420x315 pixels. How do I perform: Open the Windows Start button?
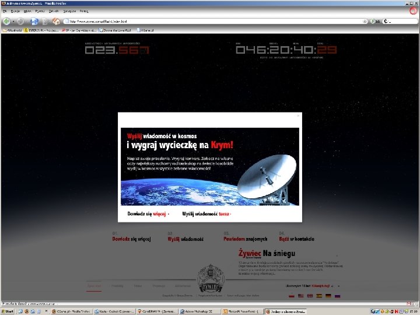(x=8, y=311)
